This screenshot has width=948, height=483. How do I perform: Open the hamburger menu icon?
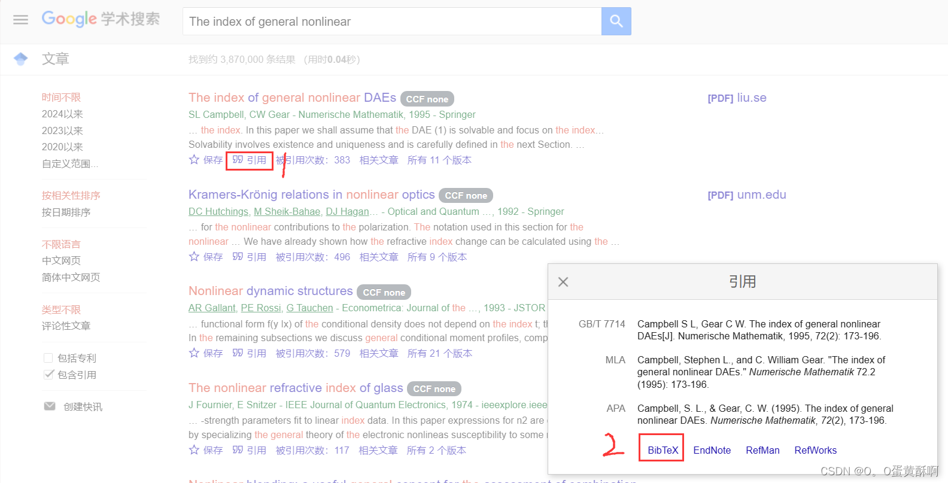point(21,20)
